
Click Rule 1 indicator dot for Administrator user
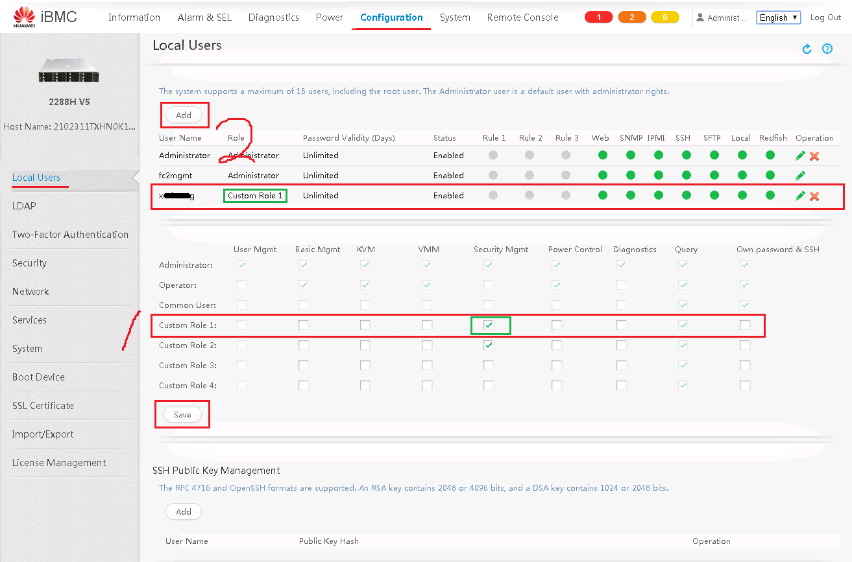tap(493, 155)
